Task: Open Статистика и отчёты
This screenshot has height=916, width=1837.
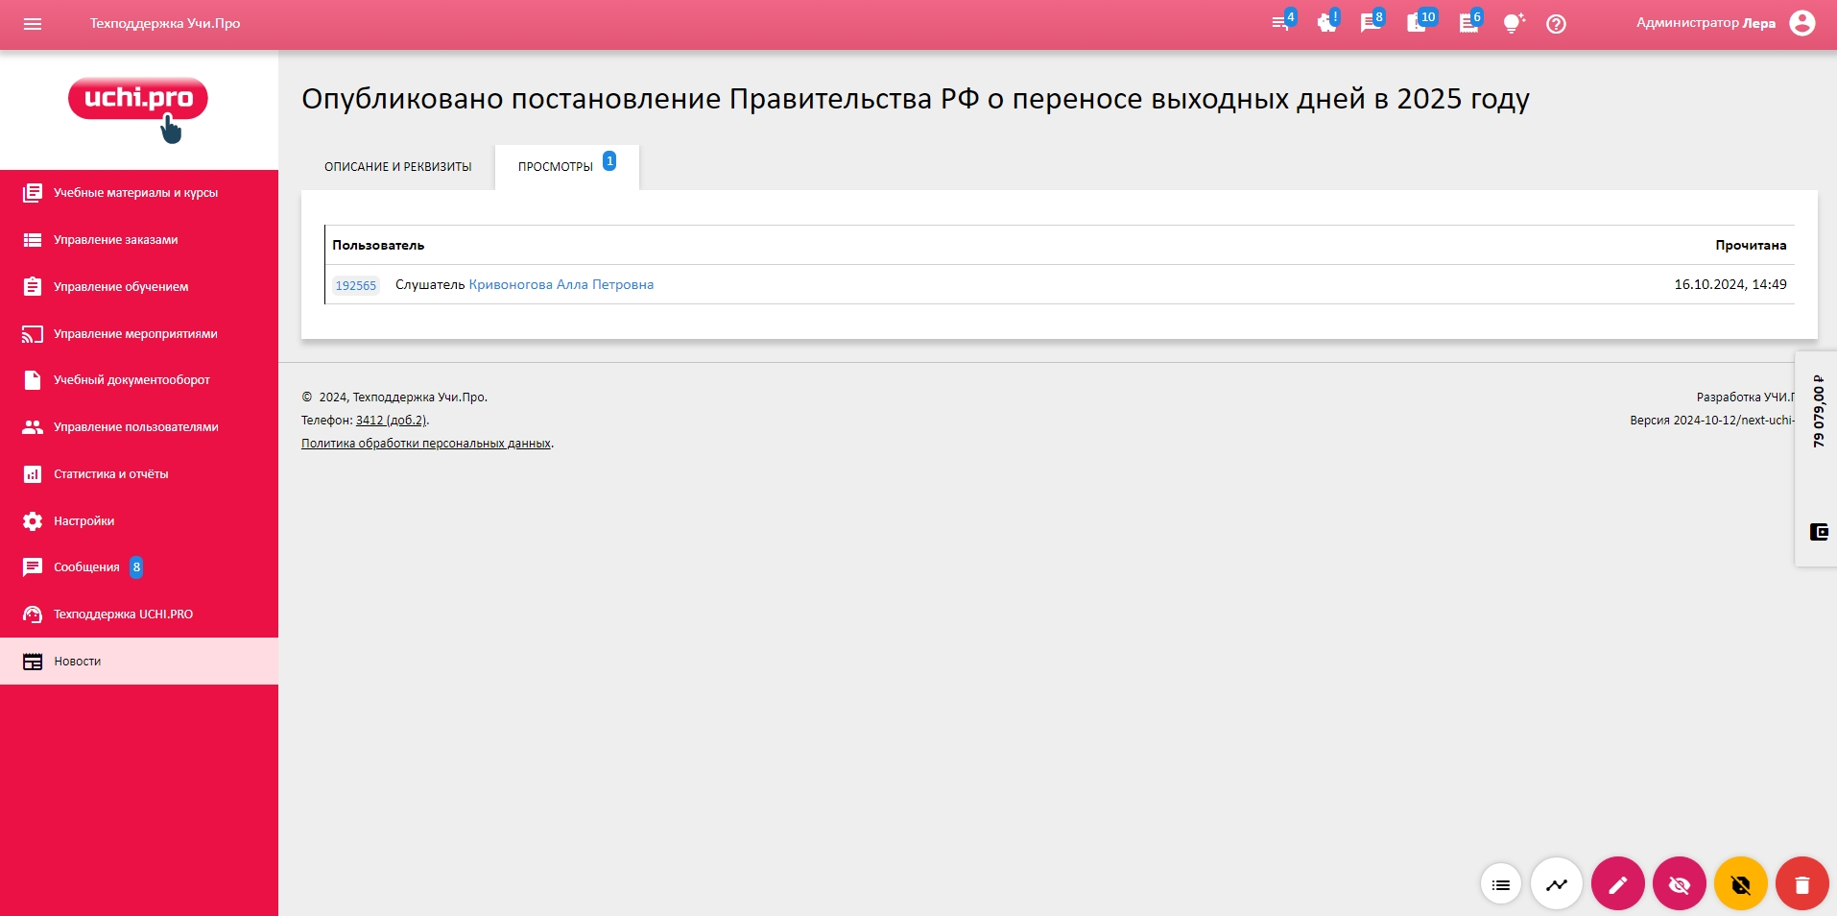Action: (139, 474)
